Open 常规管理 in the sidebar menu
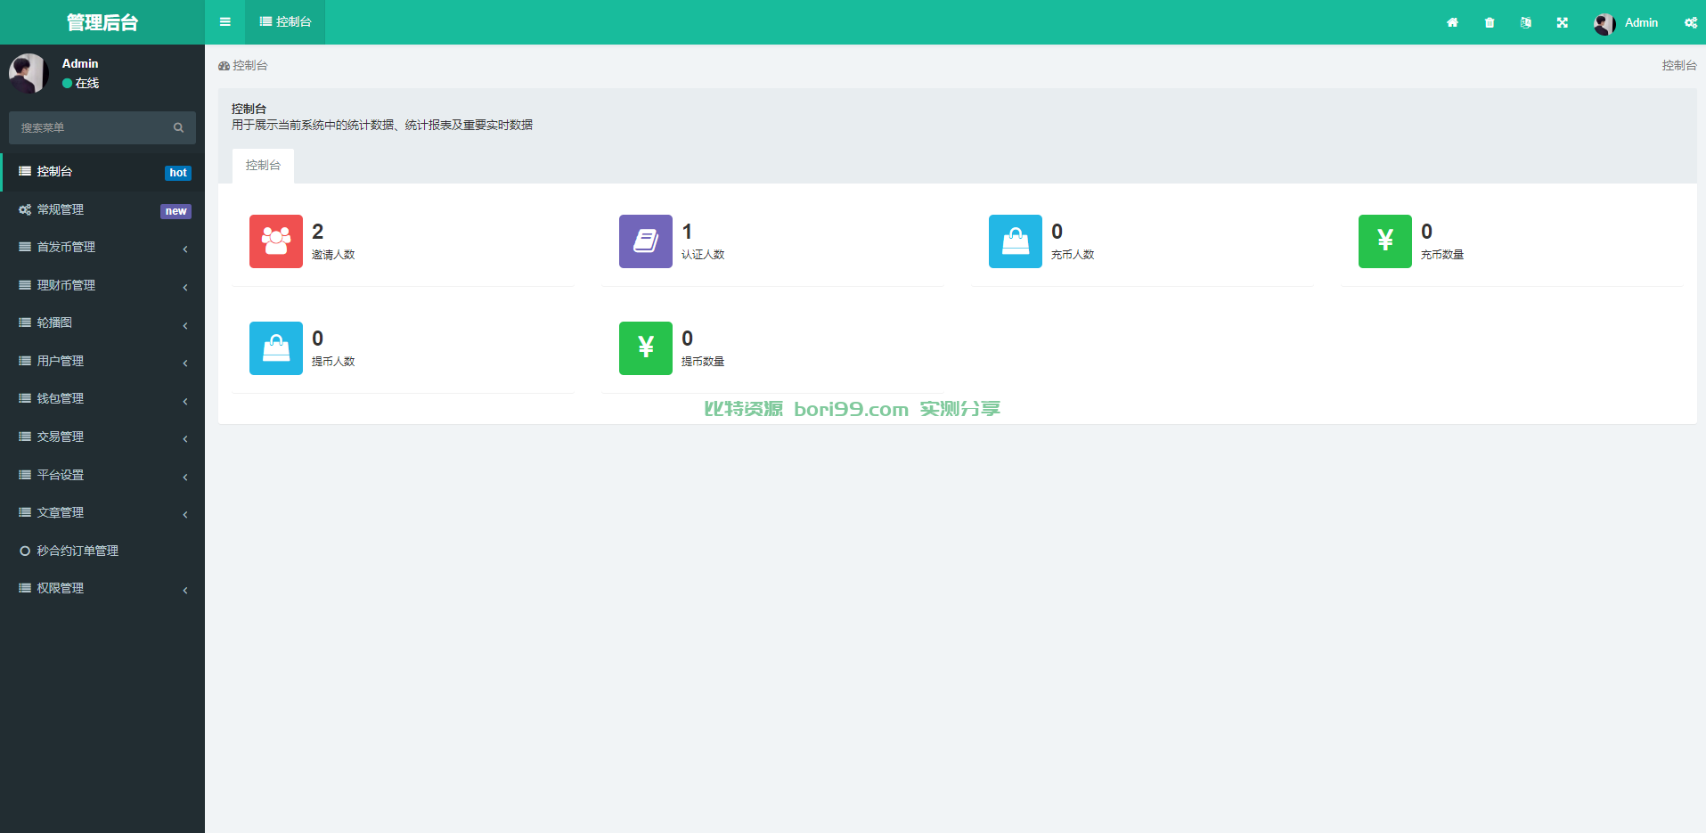 tap(102, 209)
